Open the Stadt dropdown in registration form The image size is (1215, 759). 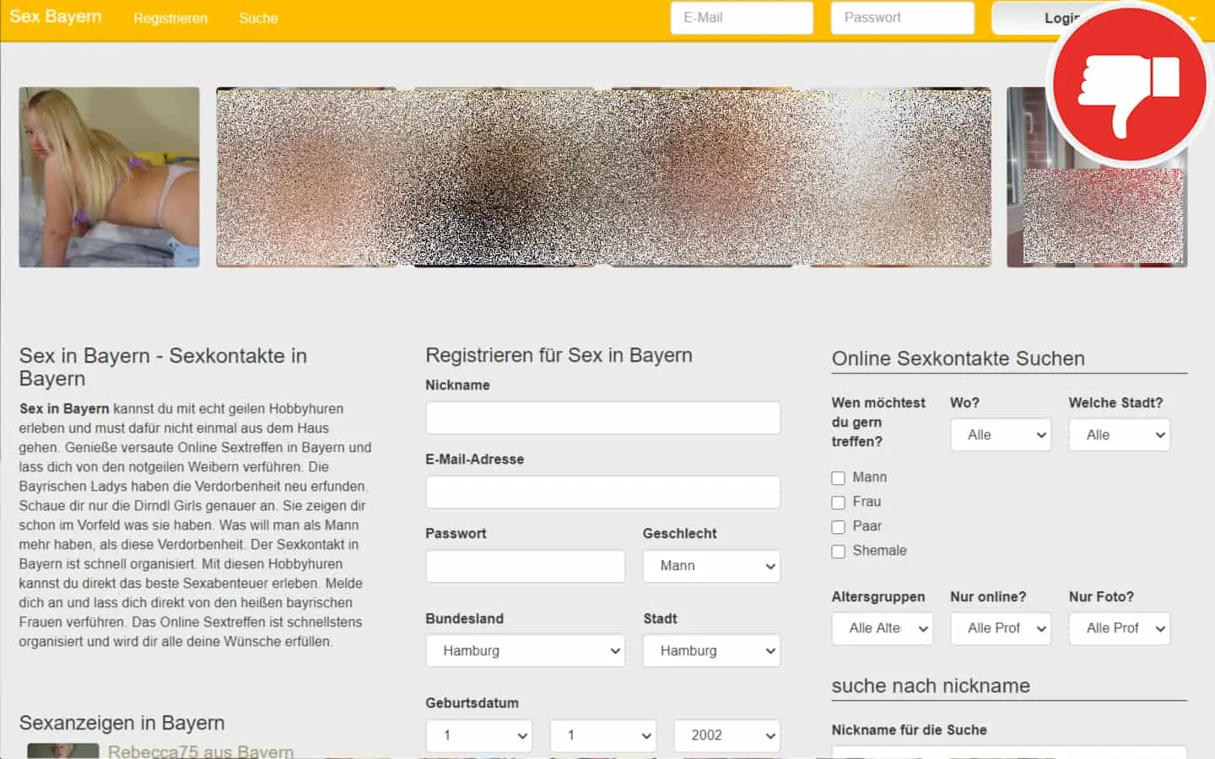tap(711, 651)
